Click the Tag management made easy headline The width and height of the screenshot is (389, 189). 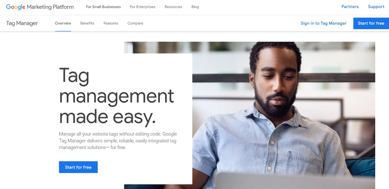[117, 96]
